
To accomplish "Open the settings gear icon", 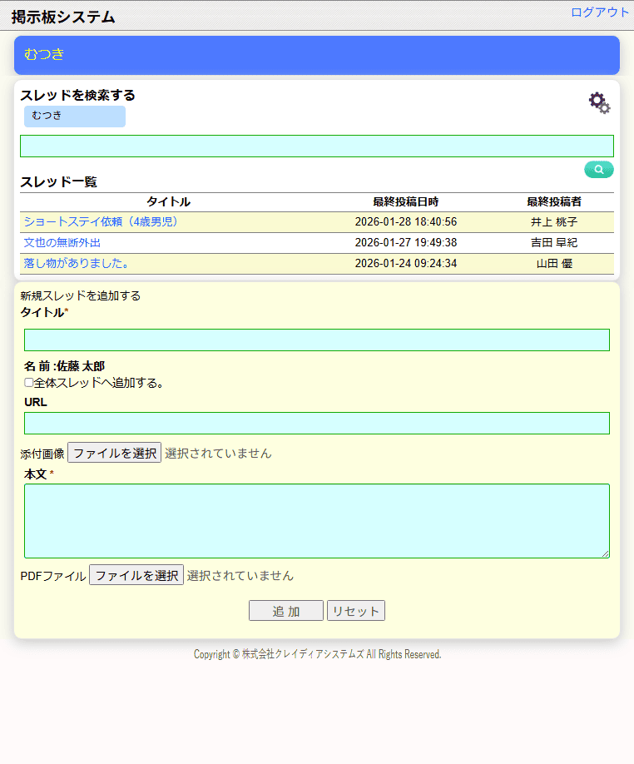I will tap(599, 102).
